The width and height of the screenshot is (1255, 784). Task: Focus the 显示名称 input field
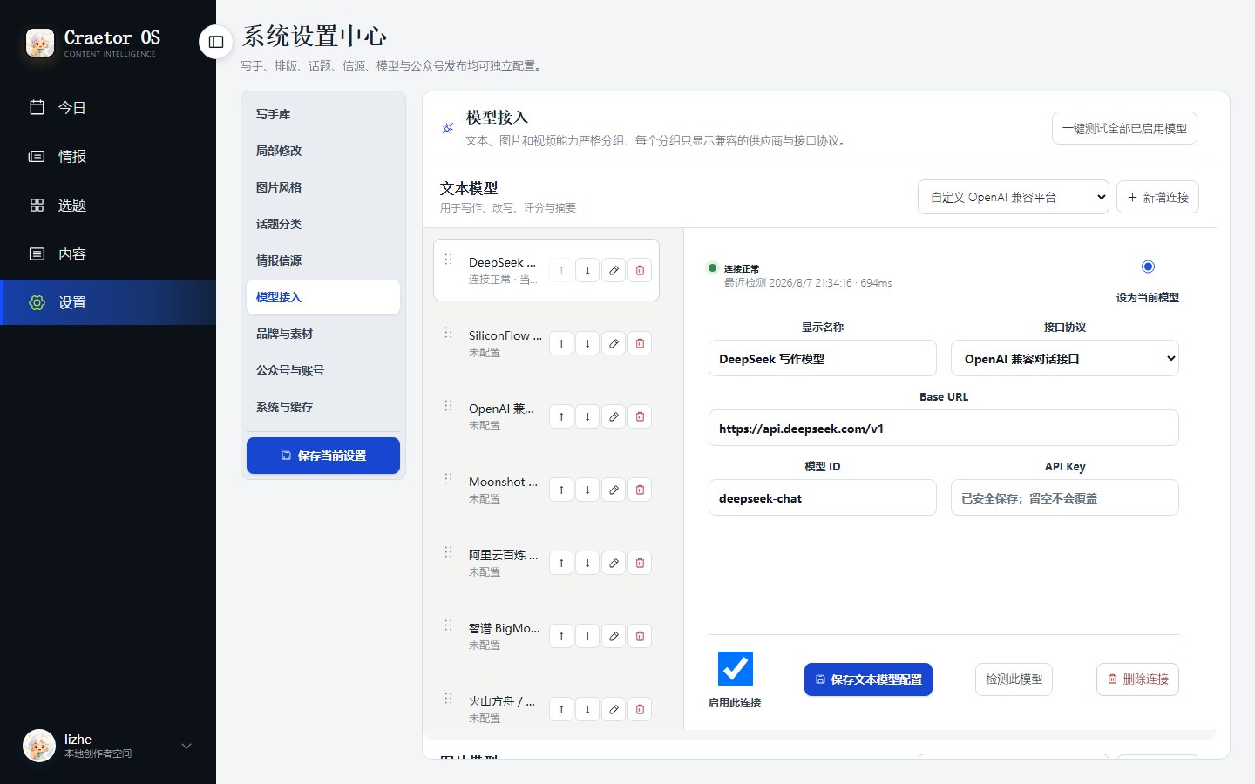point(823,358)
